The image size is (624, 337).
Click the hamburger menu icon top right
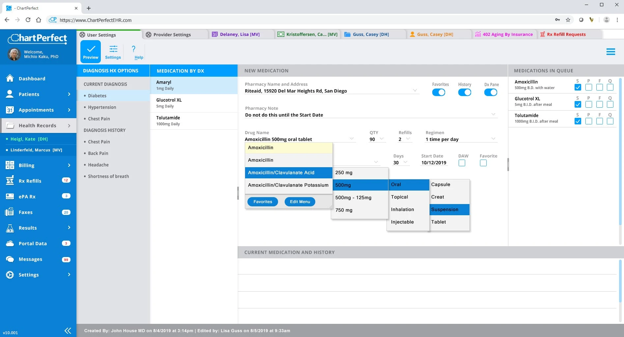click(611, 52)
